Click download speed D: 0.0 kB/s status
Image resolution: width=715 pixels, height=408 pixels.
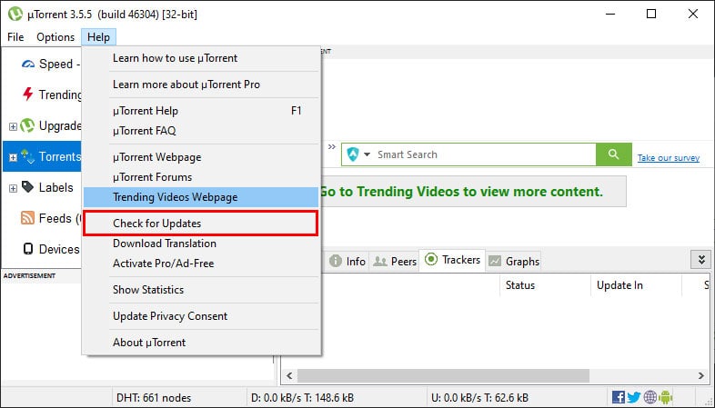[302, 398]
